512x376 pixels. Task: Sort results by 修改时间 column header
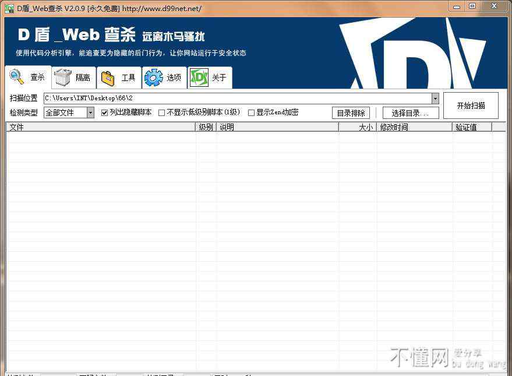(x=414, y=127)
